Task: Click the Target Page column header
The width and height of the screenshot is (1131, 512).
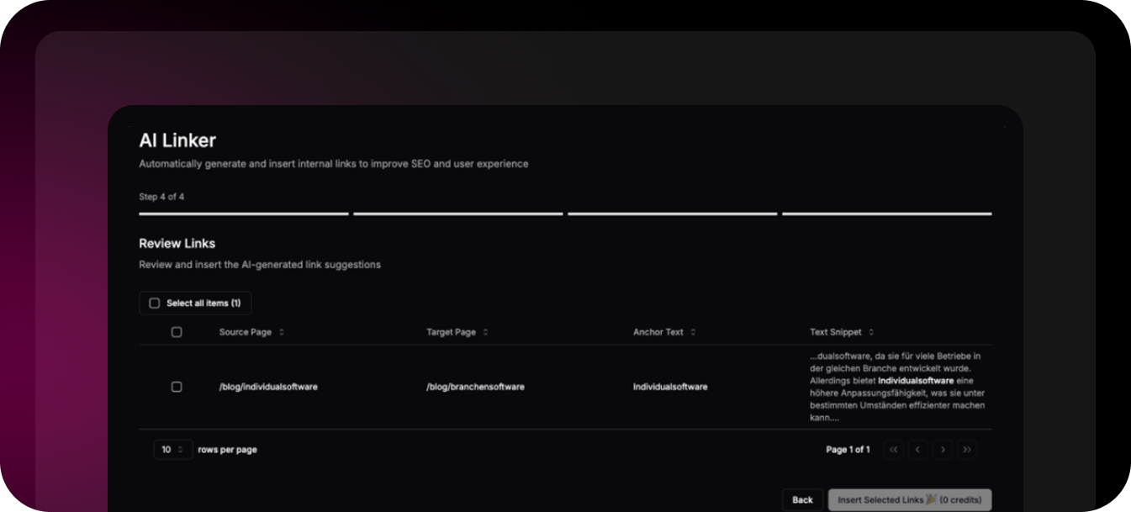Action: pos(451,332)
